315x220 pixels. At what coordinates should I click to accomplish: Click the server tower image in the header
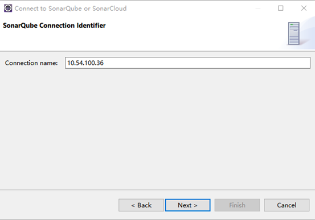pyautogui.click(x=294, y=34)
